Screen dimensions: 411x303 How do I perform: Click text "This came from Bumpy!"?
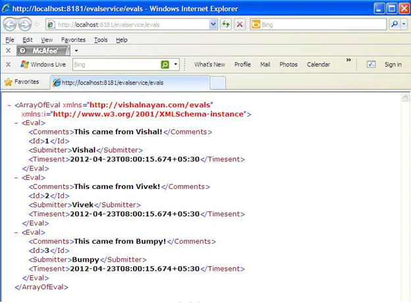(x=120, y=241)
